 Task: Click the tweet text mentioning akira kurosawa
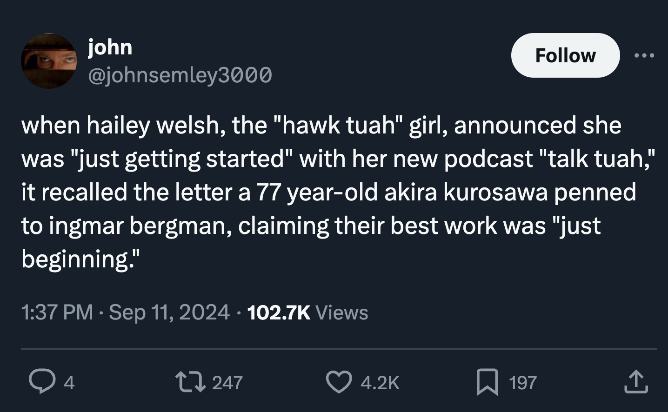point(470,192)
